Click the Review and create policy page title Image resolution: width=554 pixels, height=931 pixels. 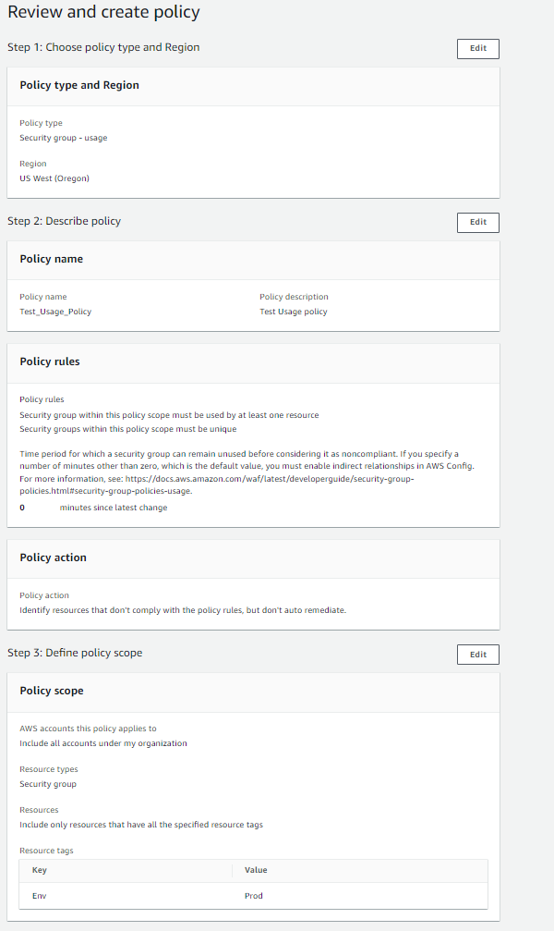tap(104, 13)
